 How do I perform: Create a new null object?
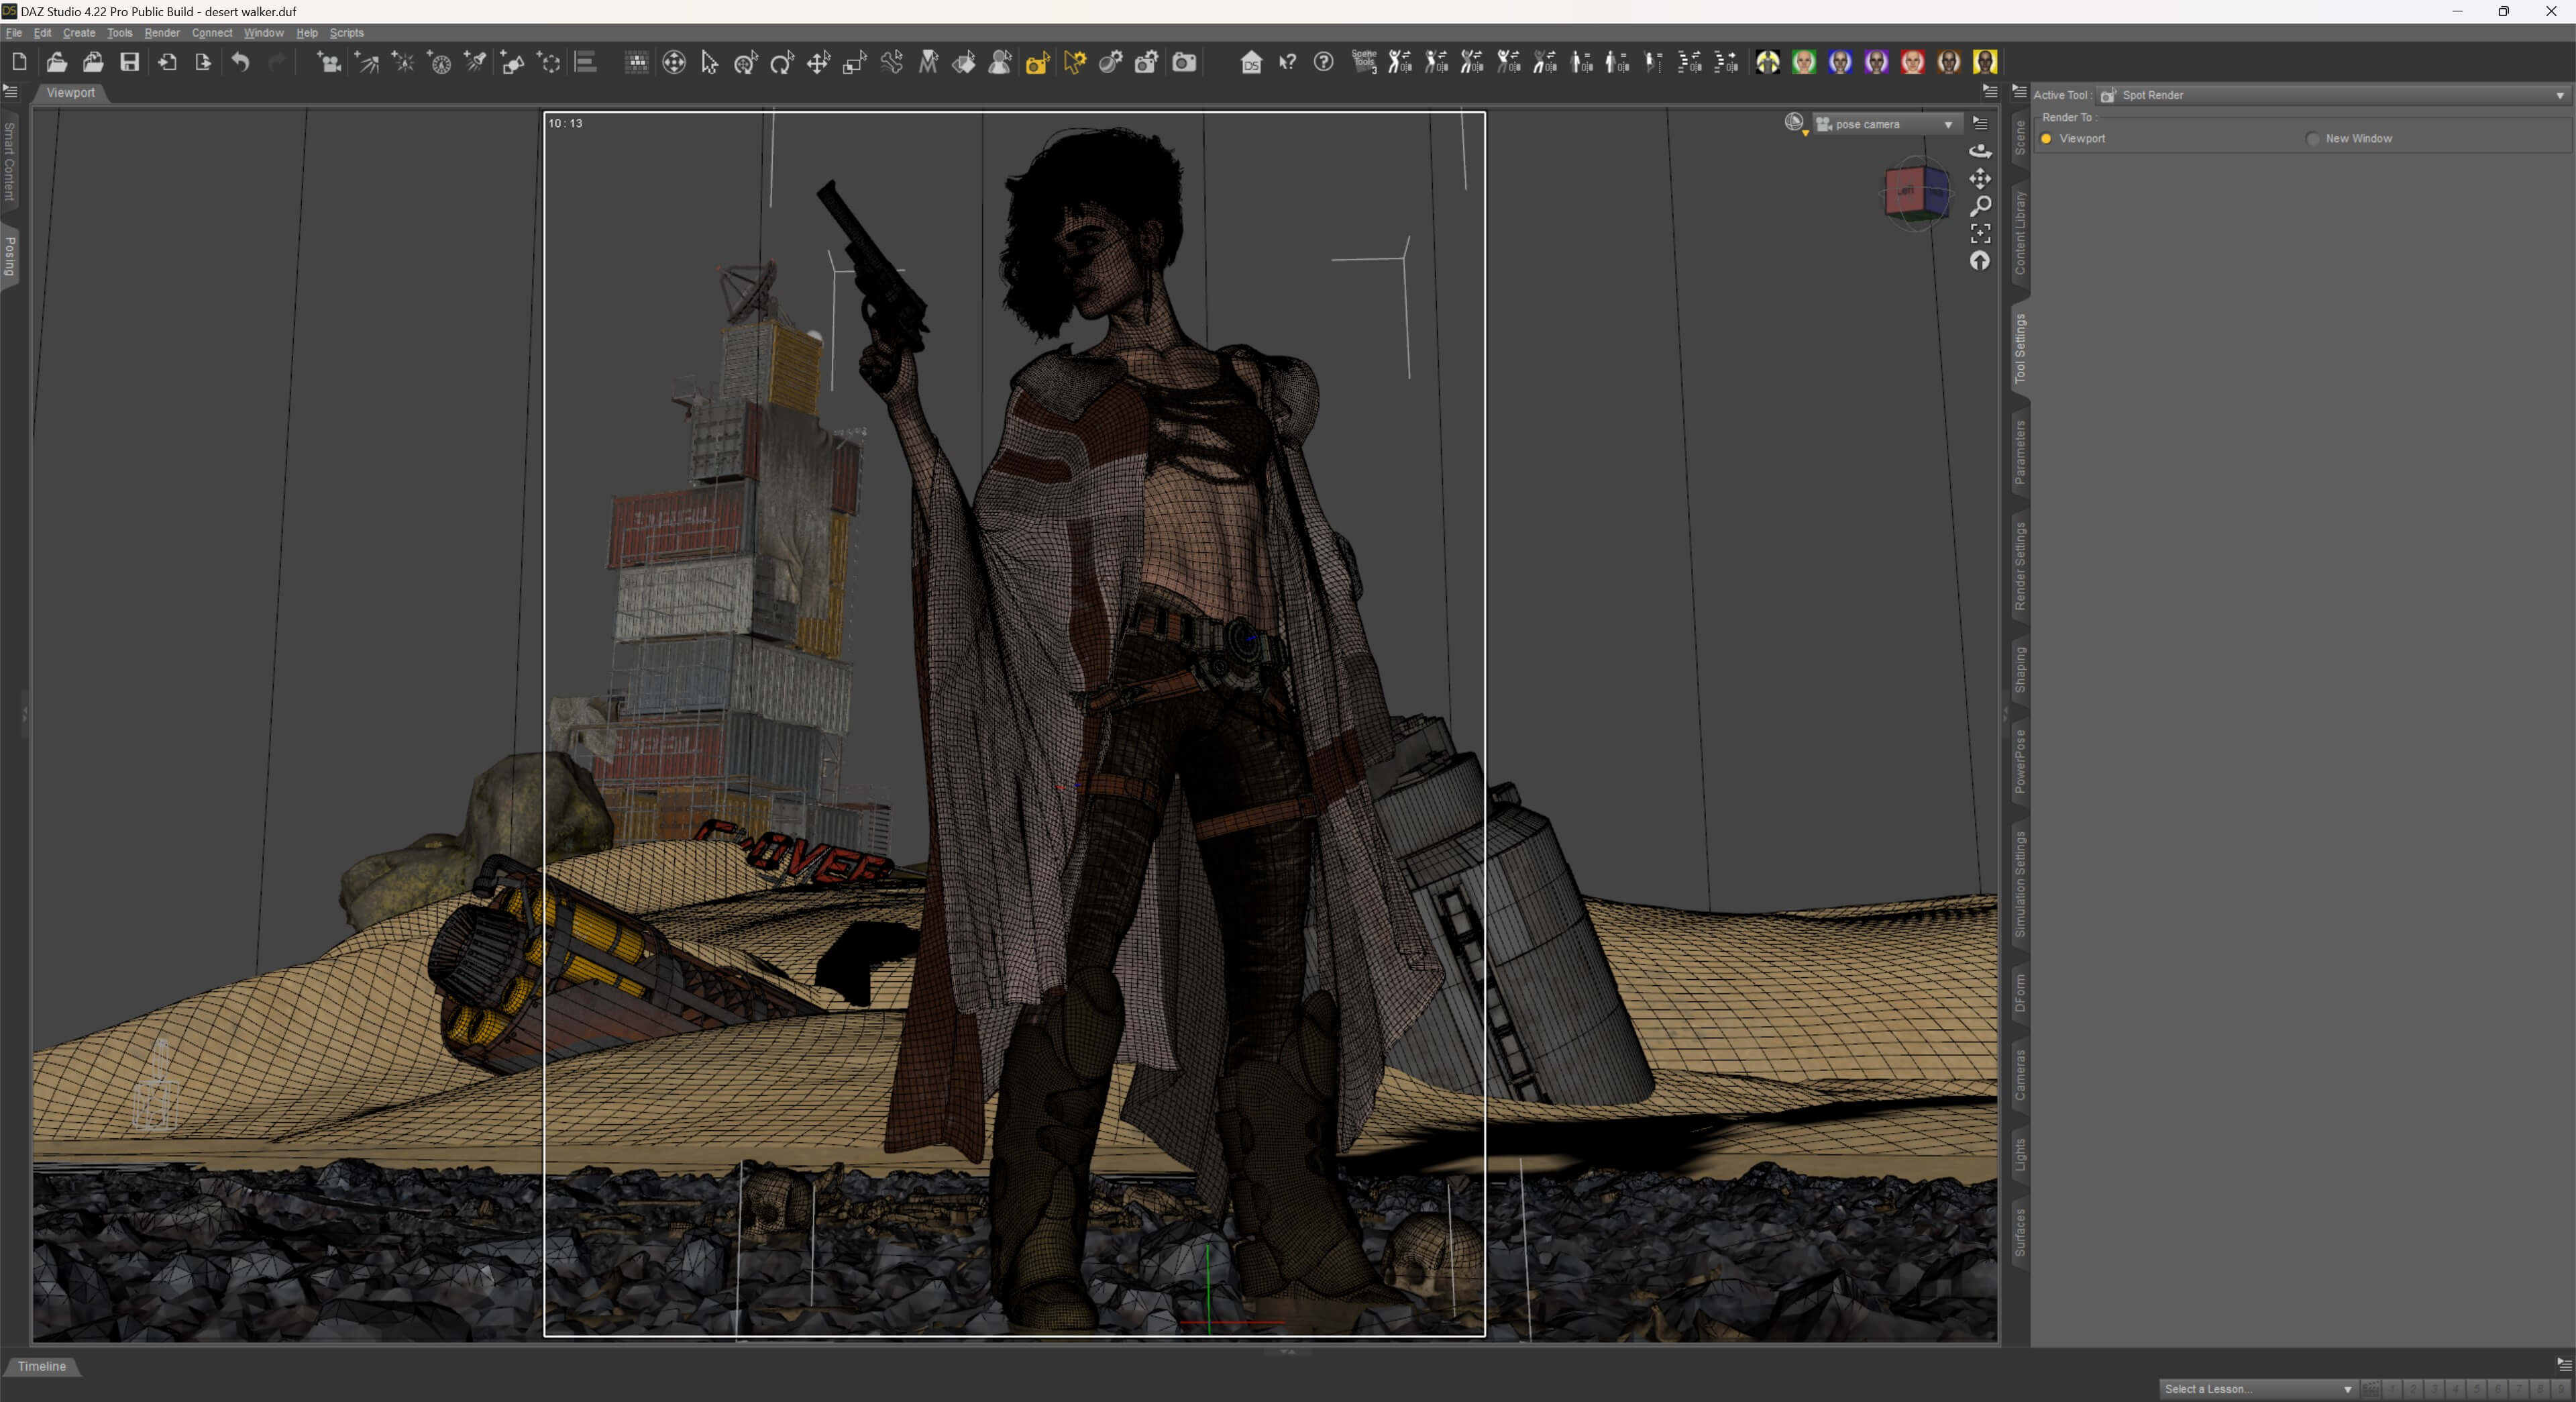tap(549, 62)
